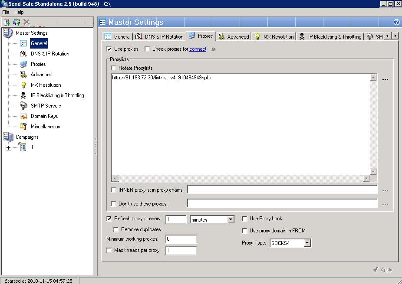Select Miscellaneous label in the tree
Viewport: 402px width, 284px height.
[46, 127]
